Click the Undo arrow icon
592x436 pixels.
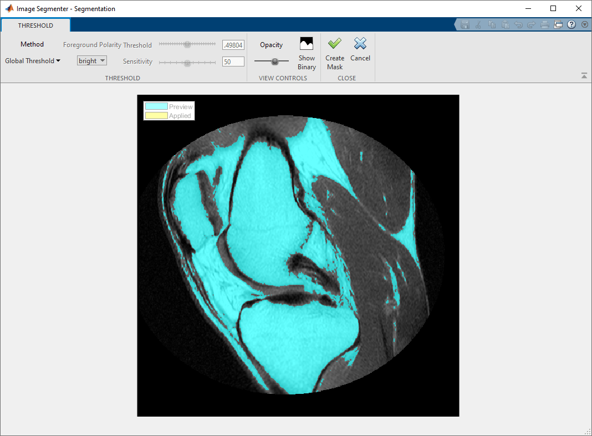click(x=518, y=25)
